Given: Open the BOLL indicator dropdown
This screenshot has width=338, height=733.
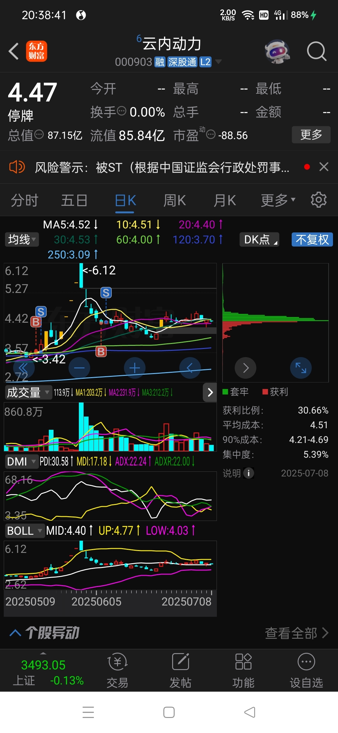Looking at the screenshot, I should 25,531.
